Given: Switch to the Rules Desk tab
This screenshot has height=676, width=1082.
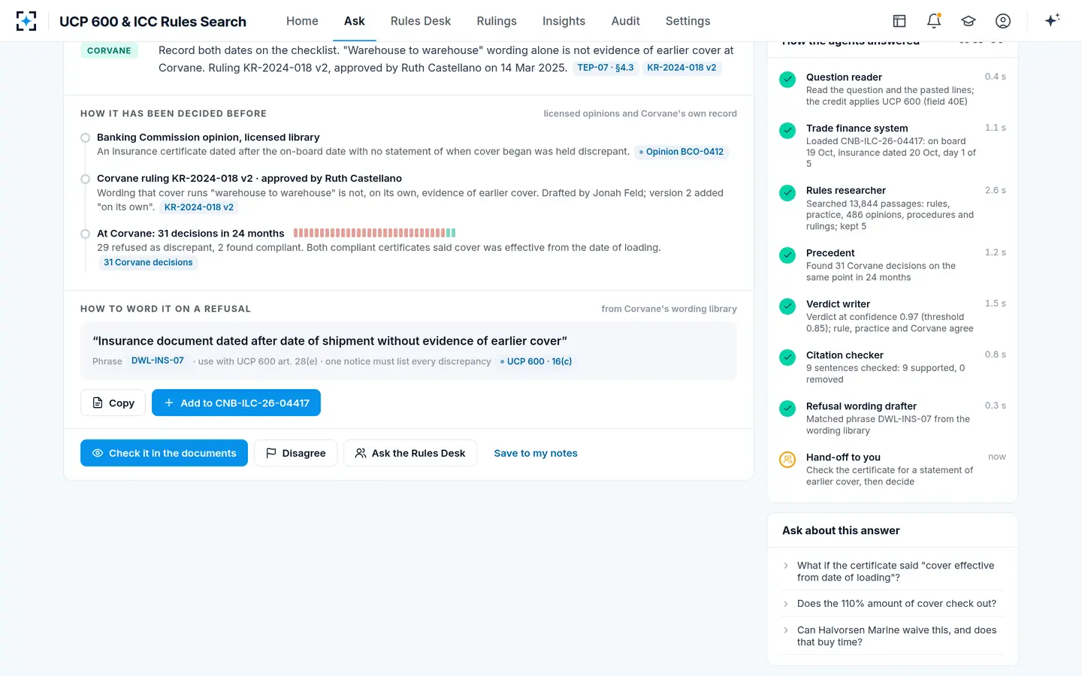Looking at the screenshot, I should click(x=421, y=21).
